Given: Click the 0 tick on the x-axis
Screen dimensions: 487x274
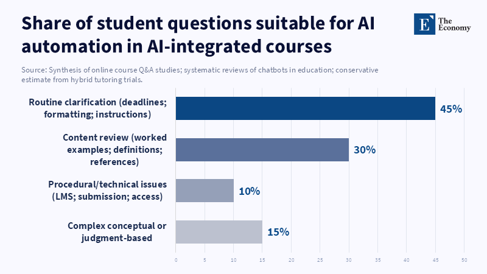Looking at the screenshot, I should click(176, 261).
